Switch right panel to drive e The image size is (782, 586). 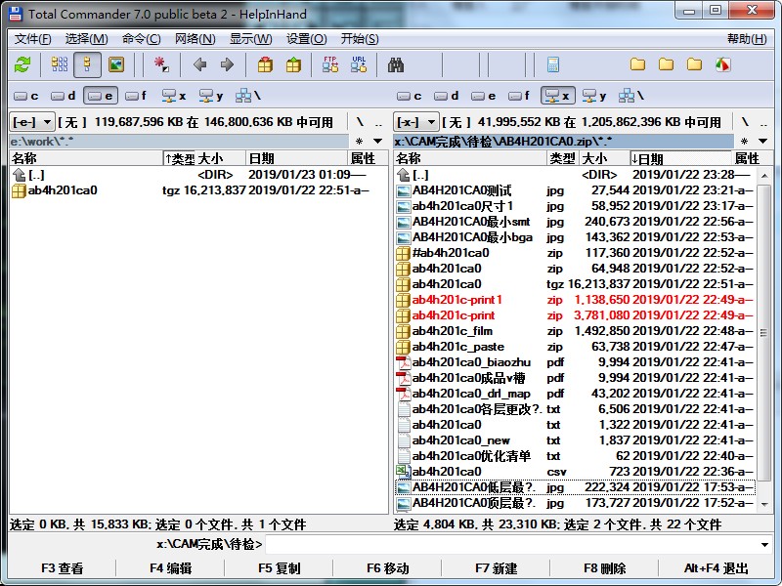coord(483,96)
